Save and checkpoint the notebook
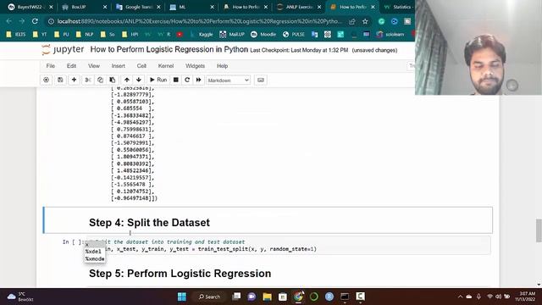This screenshot has height=305, width=542. coord(60,80)
